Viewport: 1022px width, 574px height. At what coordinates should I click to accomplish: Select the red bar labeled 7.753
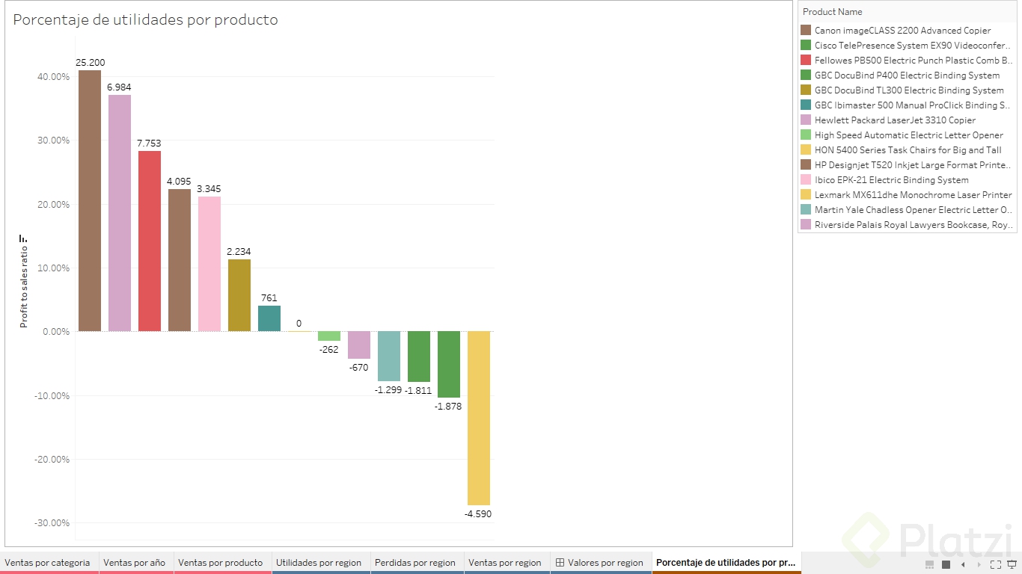pos(150,241)
